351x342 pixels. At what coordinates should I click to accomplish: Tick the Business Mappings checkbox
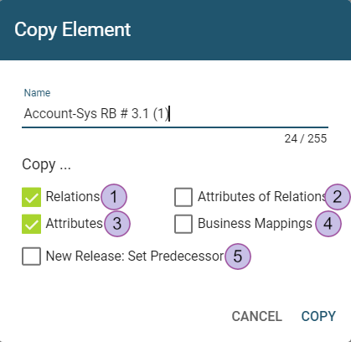tap(183, 224)
